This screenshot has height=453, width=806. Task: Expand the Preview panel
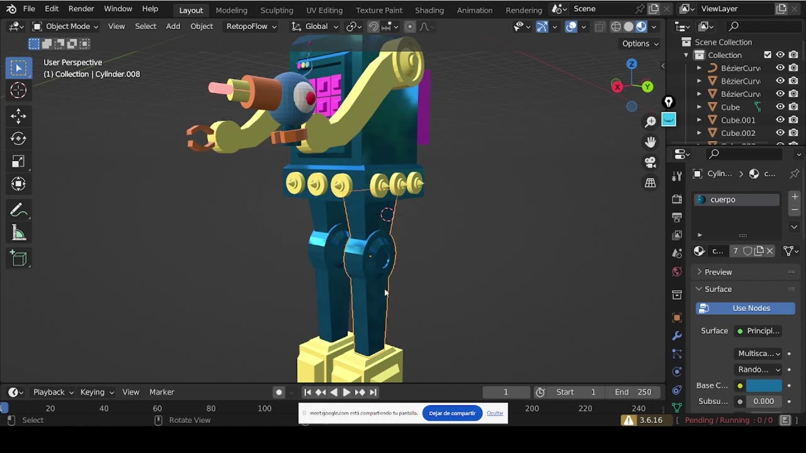click(x=718, y=272)
